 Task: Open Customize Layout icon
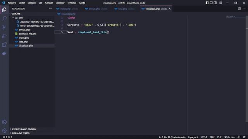click(221, 3)
